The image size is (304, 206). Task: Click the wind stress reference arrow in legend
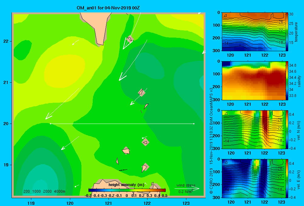pyautogui.click(x=187, y=189)
